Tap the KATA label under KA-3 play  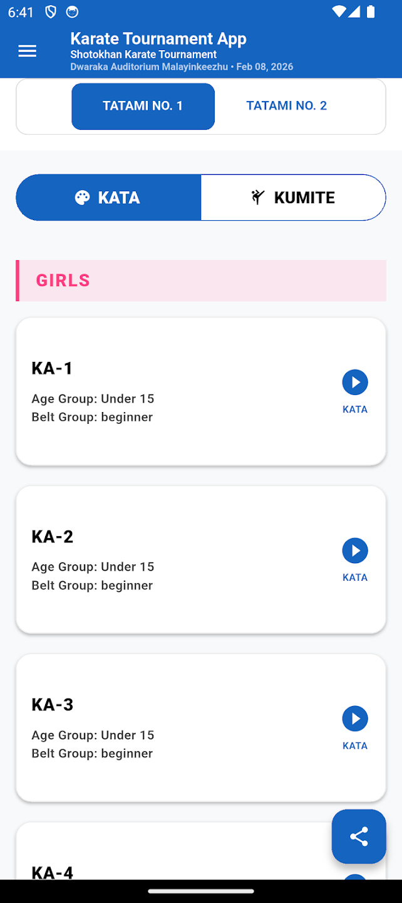(x=355, y=746)
